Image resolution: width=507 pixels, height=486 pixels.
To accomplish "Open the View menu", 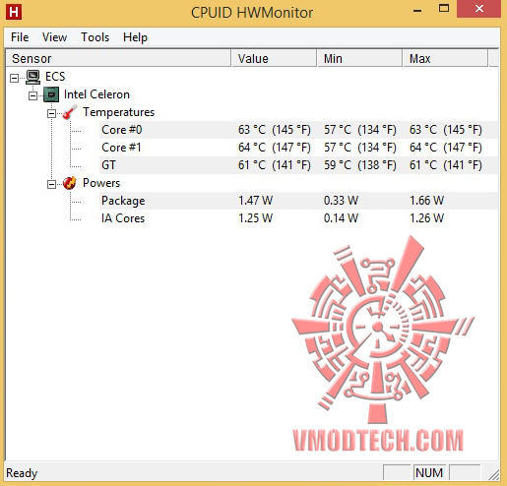I will pos(54,37).
